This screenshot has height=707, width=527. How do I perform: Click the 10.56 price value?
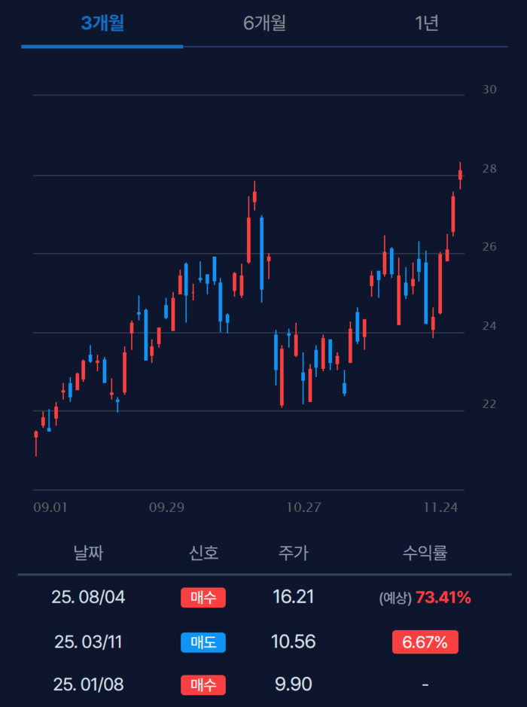click(x=293, y=642)
